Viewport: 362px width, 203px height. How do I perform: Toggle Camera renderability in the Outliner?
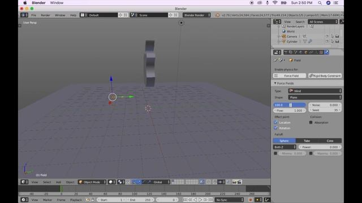tap(337, 36)
